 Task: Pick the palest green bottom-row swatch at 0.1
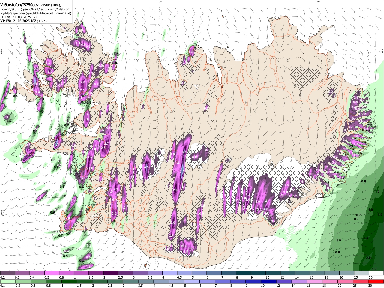[x=7, y=282]
